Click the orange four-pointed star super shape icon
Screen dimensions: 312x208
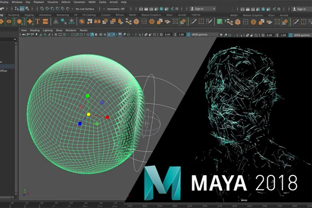point(30,21)
